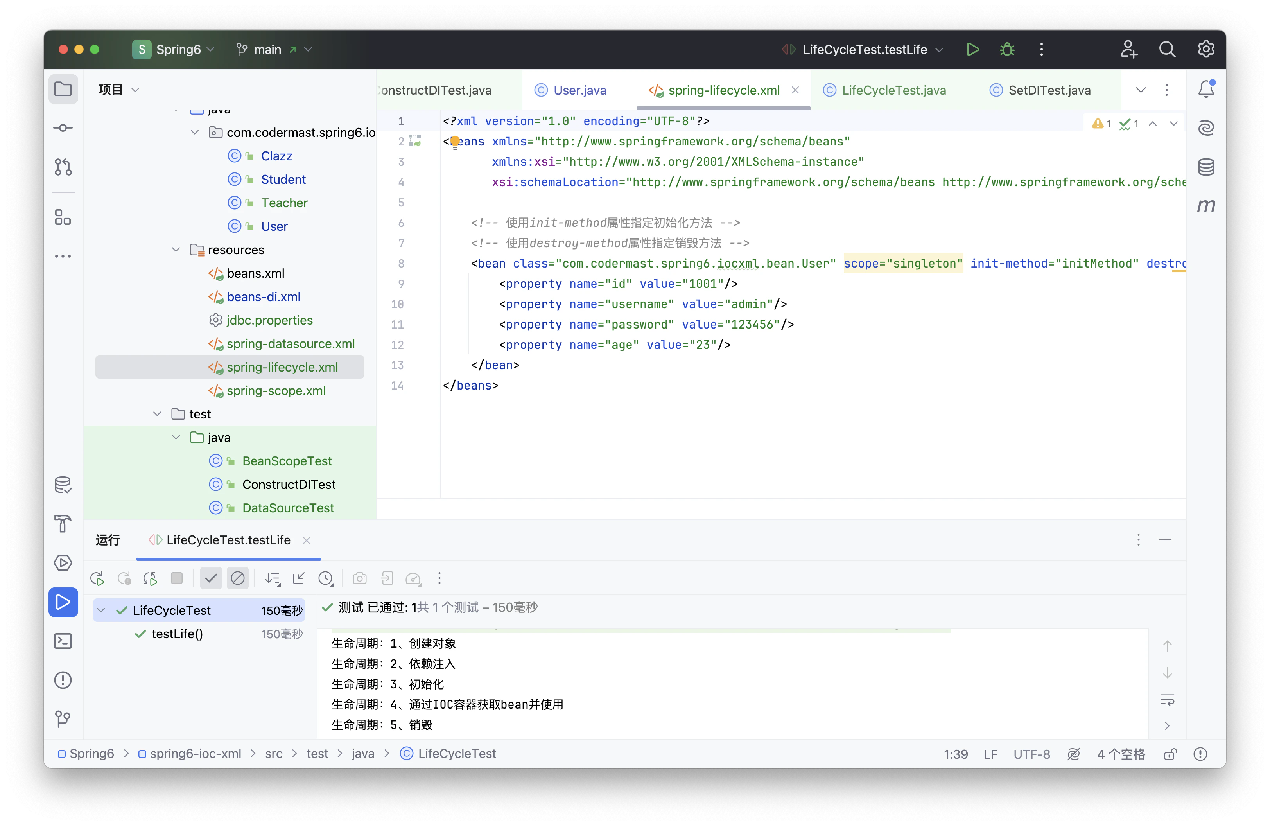Open the Maven tool window icon

click(1206, 205)
